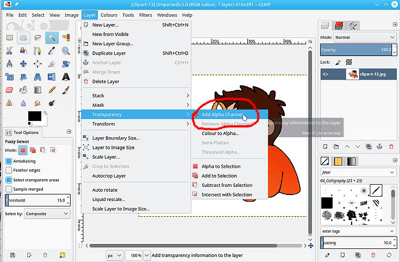Select the Eraser tool

pos(10,90)
